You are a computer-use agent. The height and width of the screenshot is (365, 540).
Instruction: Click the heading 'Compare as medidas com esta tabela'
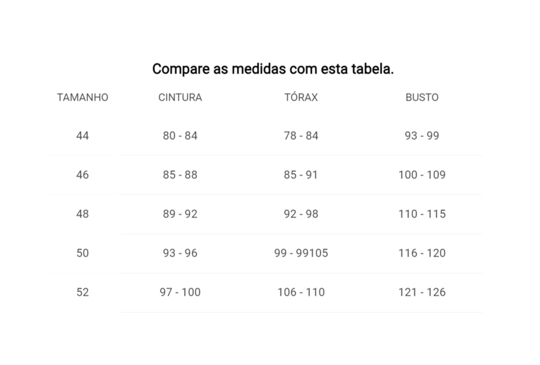coord(273,69)
